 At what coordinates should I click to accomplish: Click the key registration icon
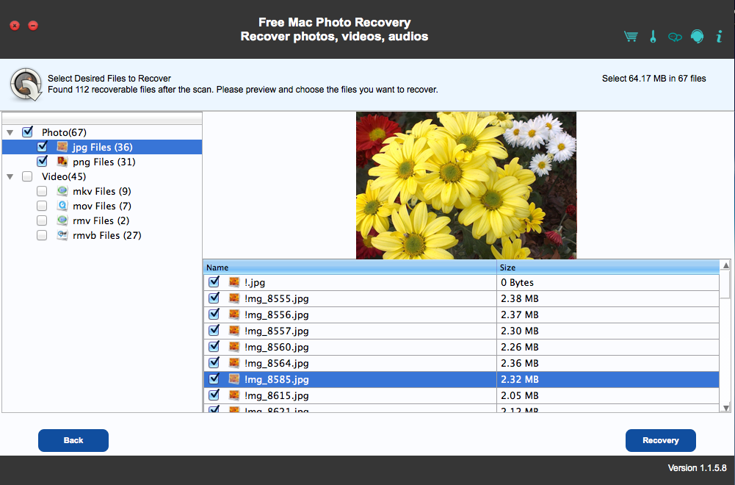pyautogui.click(x=653, y=37)
